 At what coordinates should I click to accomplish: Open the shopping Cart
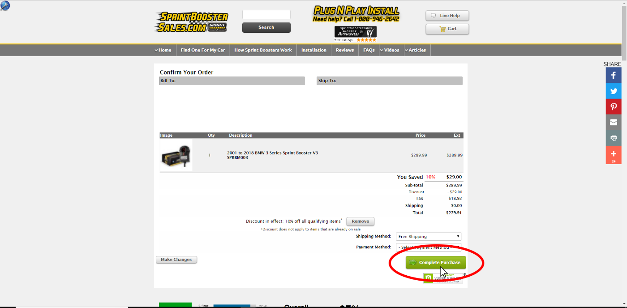point(447,29)
